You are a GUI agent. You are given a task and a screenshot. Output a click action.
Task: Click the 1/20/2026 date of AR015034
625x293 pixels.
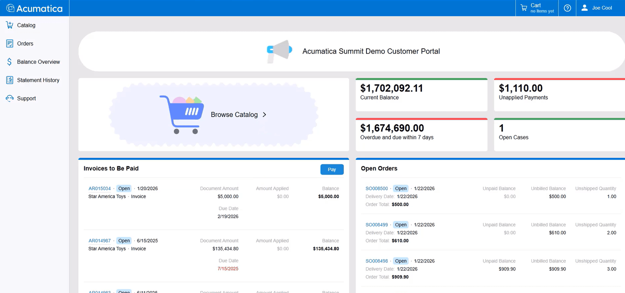[147, 188]
